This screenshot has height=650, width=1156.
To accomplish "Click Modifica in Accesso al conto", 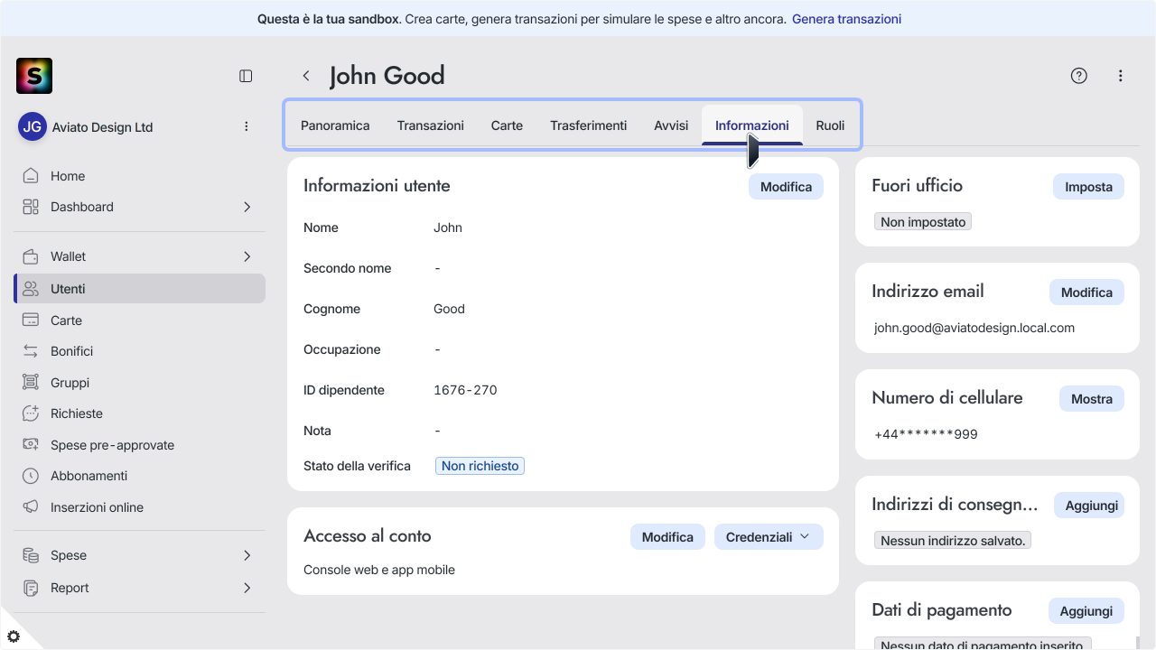I will [x=667, y=536].
